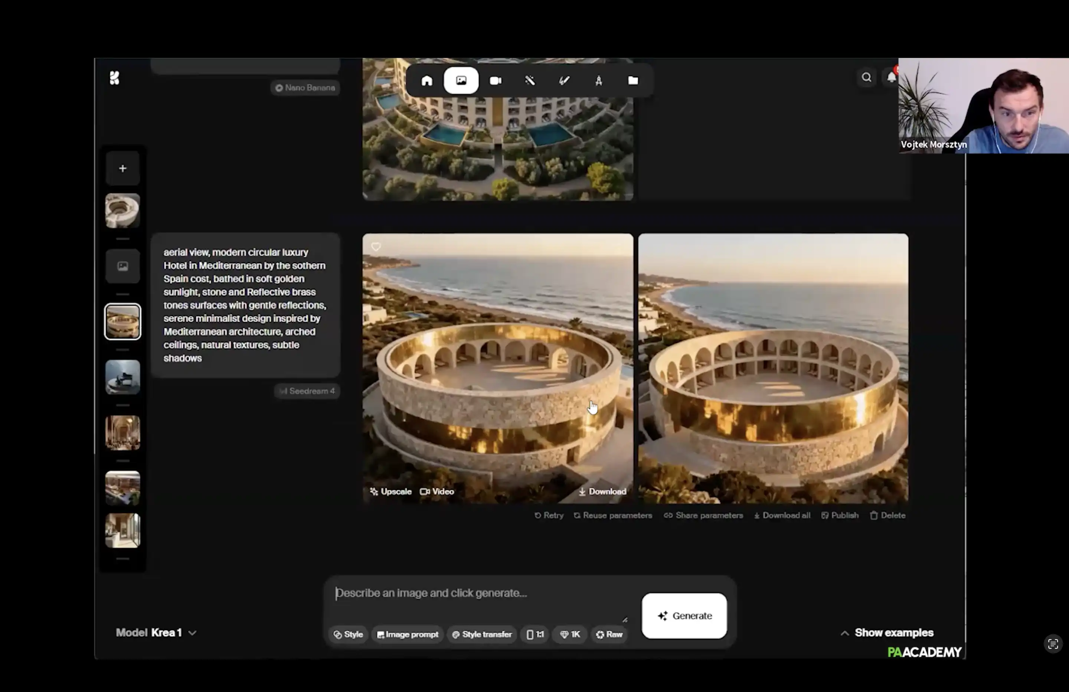Click the Edit brush icon in toolbar
Viewport: 1069px width, 692px height.
tap(564, 81)
